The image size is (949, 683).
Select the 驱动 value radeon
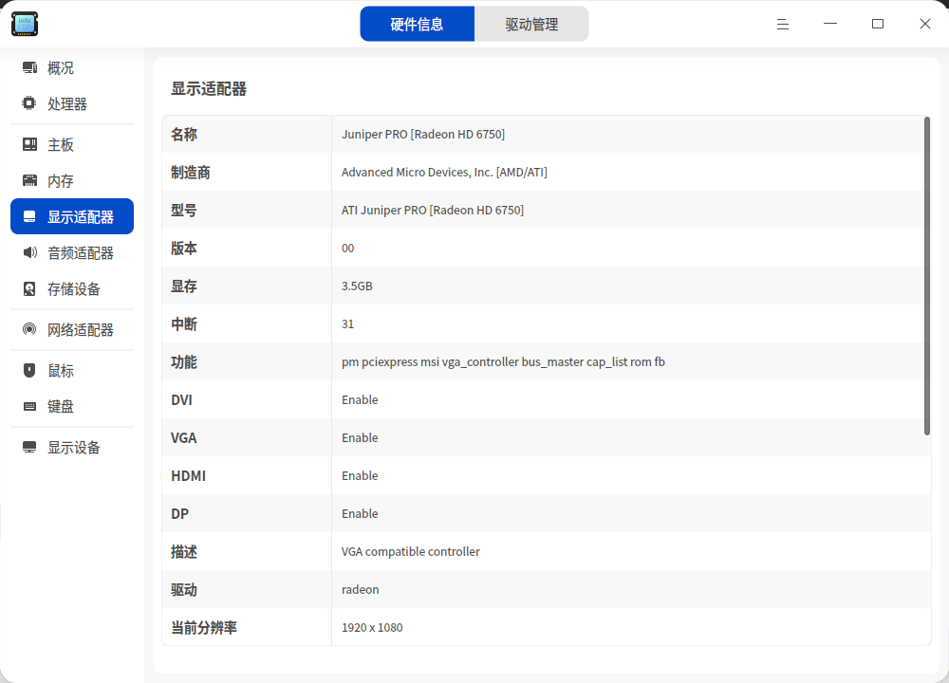[360, 590]
